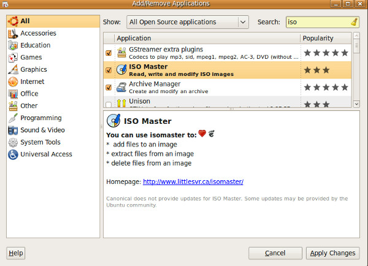Viewport: 368px width, 266px height.
Task: Select the Sound & Video label
Action: pos(42,130)
